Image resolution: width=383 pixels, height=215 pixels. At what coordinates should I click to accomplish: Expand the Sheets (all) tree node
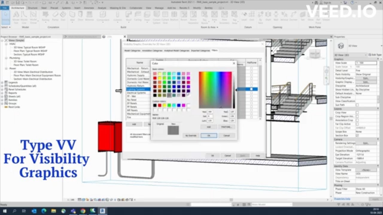[2, 96]
